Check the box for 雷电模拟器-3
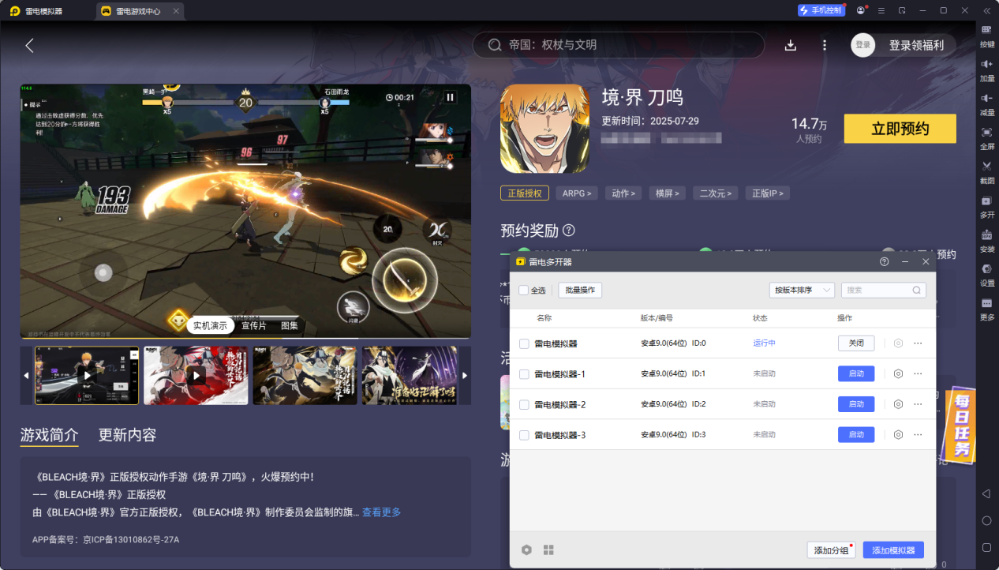Viewport: 999px width, 570px height. (x=524, y=435)
